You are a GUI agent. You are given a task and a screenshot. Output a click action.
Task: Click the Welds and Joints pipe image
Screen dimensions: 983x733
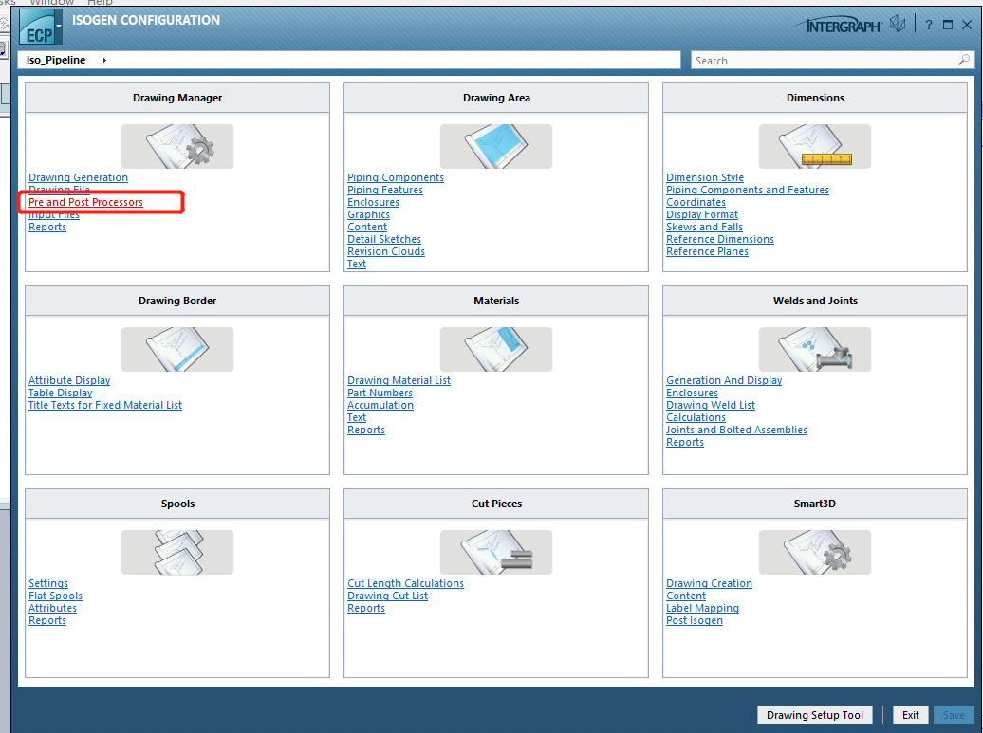(x=814, y=350)
